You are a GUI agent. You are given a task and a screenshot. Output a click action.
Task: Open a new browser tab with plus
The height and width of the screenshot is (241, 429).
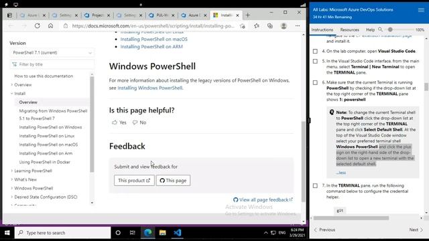(247, 15)
